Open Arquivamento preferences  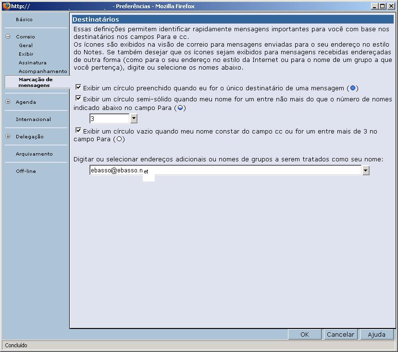(34, 154)
